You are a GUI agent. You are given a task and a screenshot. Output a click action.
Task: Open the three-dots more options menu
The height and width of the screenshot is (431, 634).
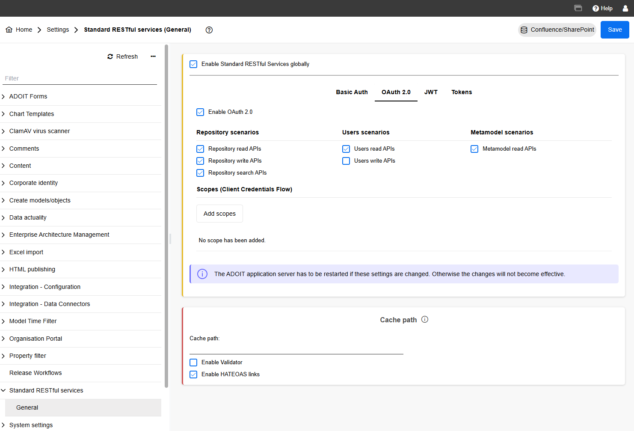(x=153, y=56)
